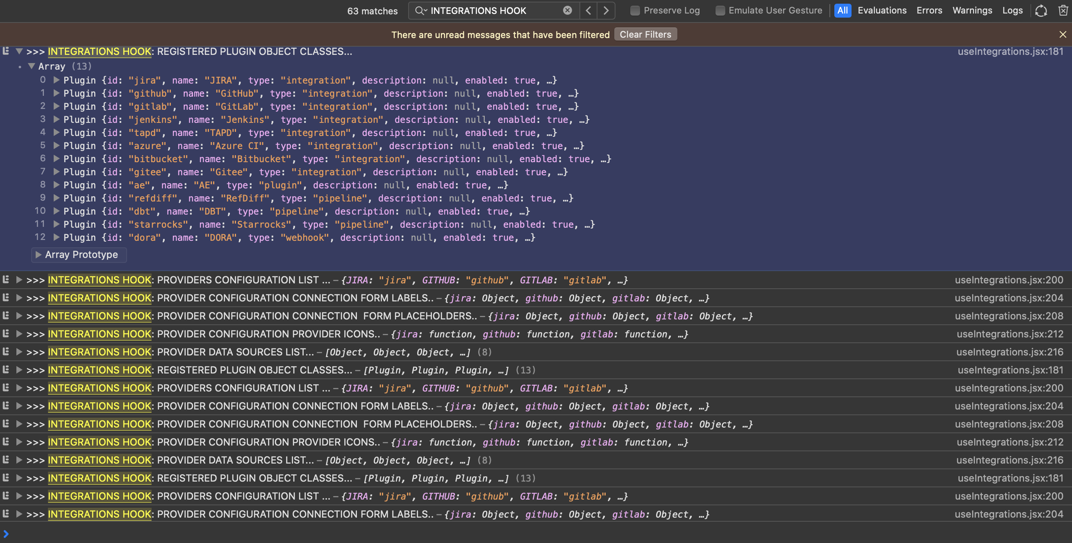Dismiss the filtered messages banner
1072x543 pixels.
pyautogui.click(x=1063, y=34)
